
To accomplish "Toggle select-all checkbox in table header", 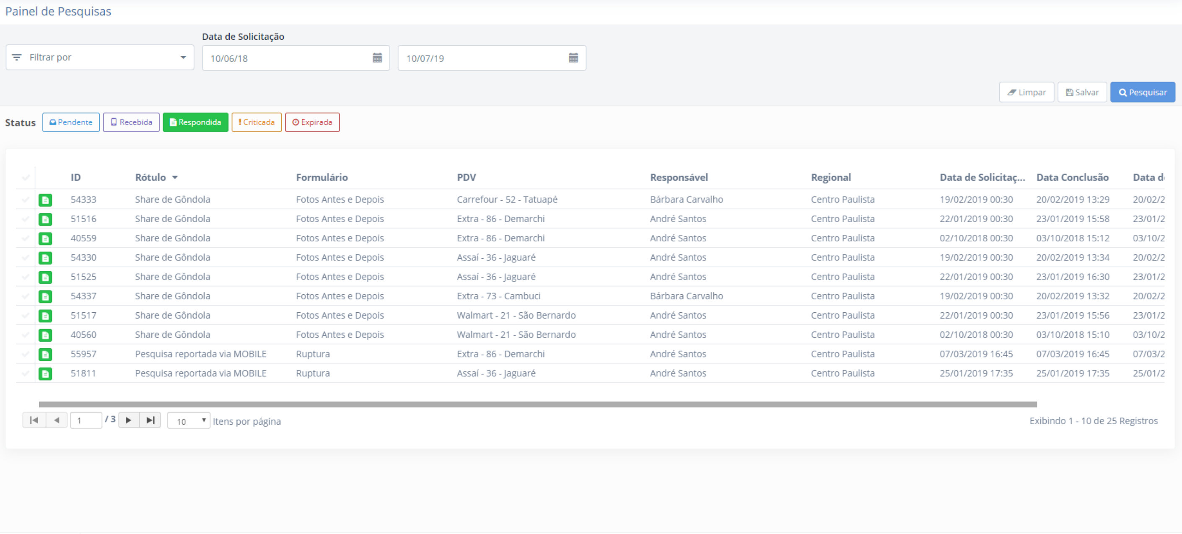I will pyautogui.click(x=26, y=178).
